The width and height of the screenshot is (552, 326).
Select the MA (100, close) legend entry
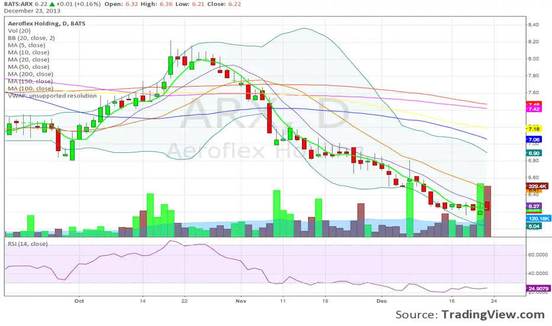[31, 88]
